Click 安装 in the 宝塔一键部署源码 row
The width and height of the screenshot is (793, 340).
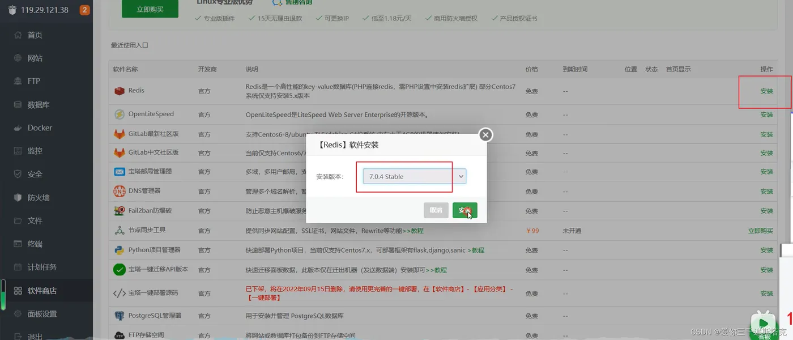coord(766,294)
